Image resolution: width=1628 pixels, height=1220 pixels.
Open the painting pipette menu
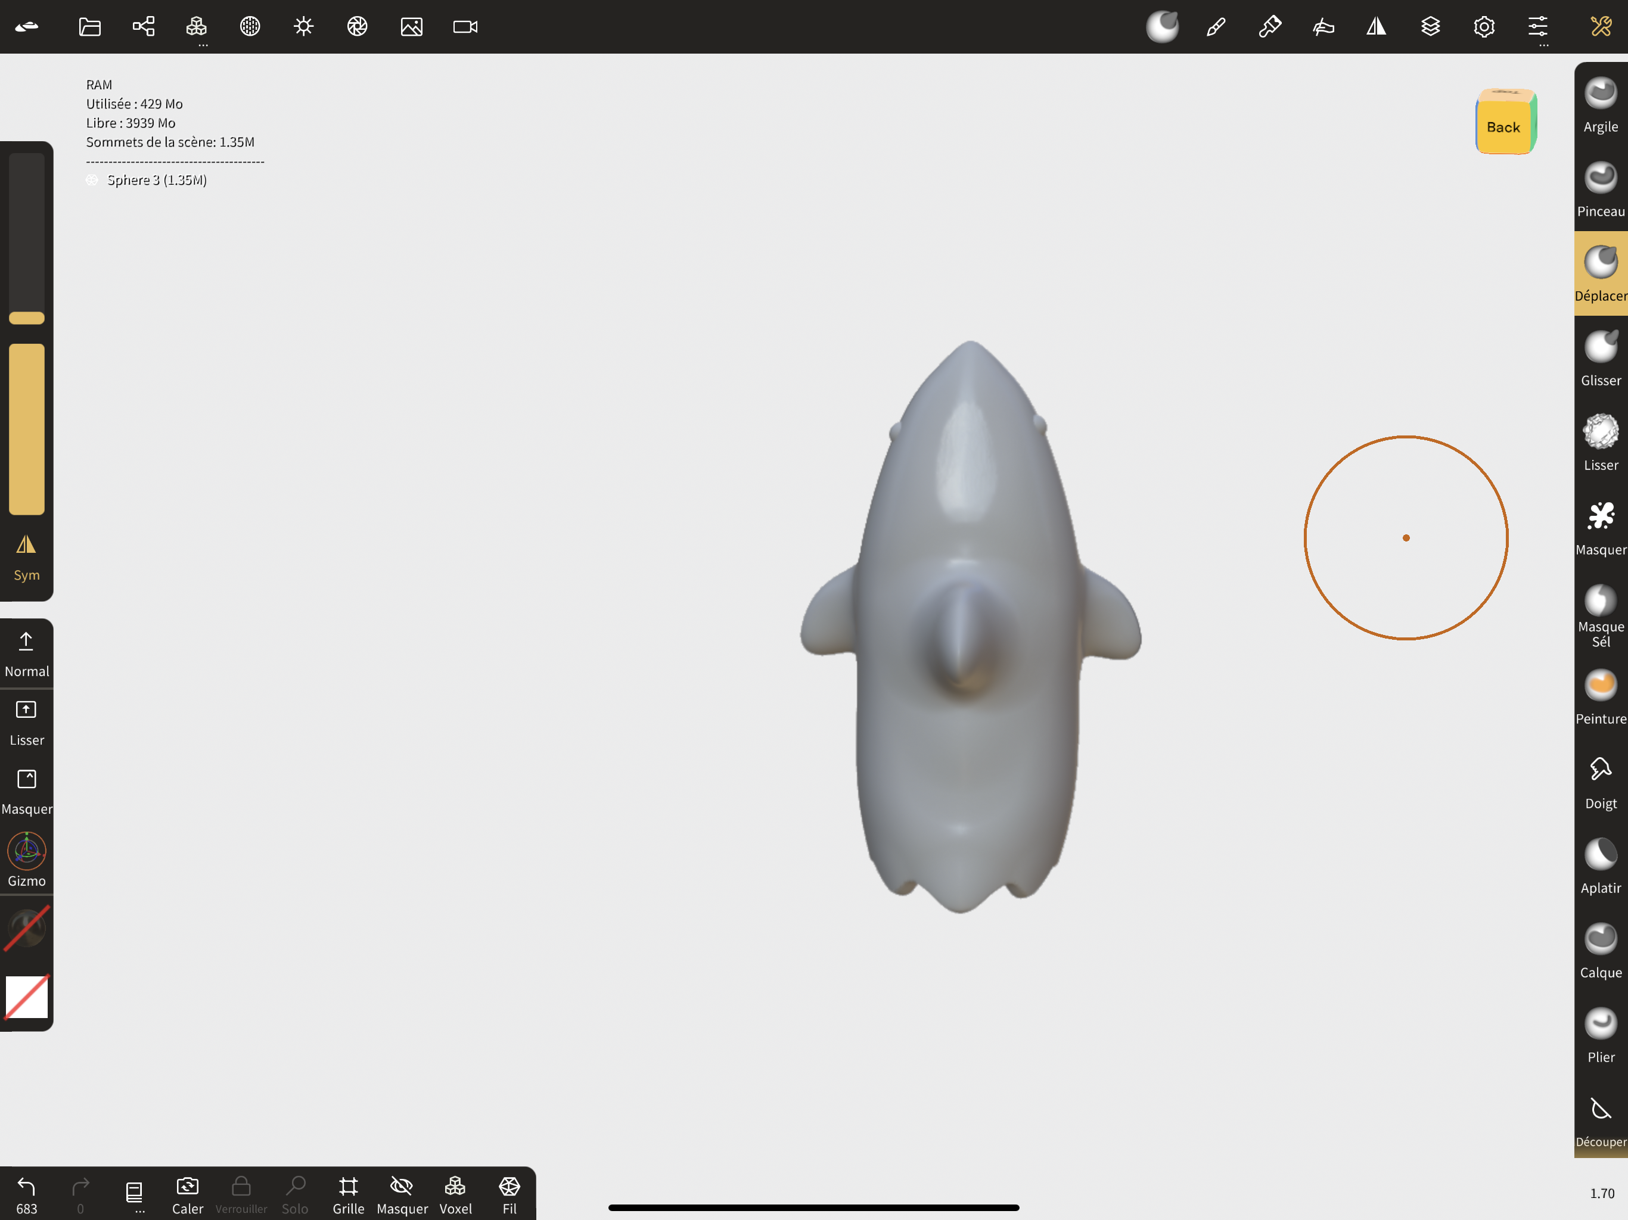tap(1270, 27)
